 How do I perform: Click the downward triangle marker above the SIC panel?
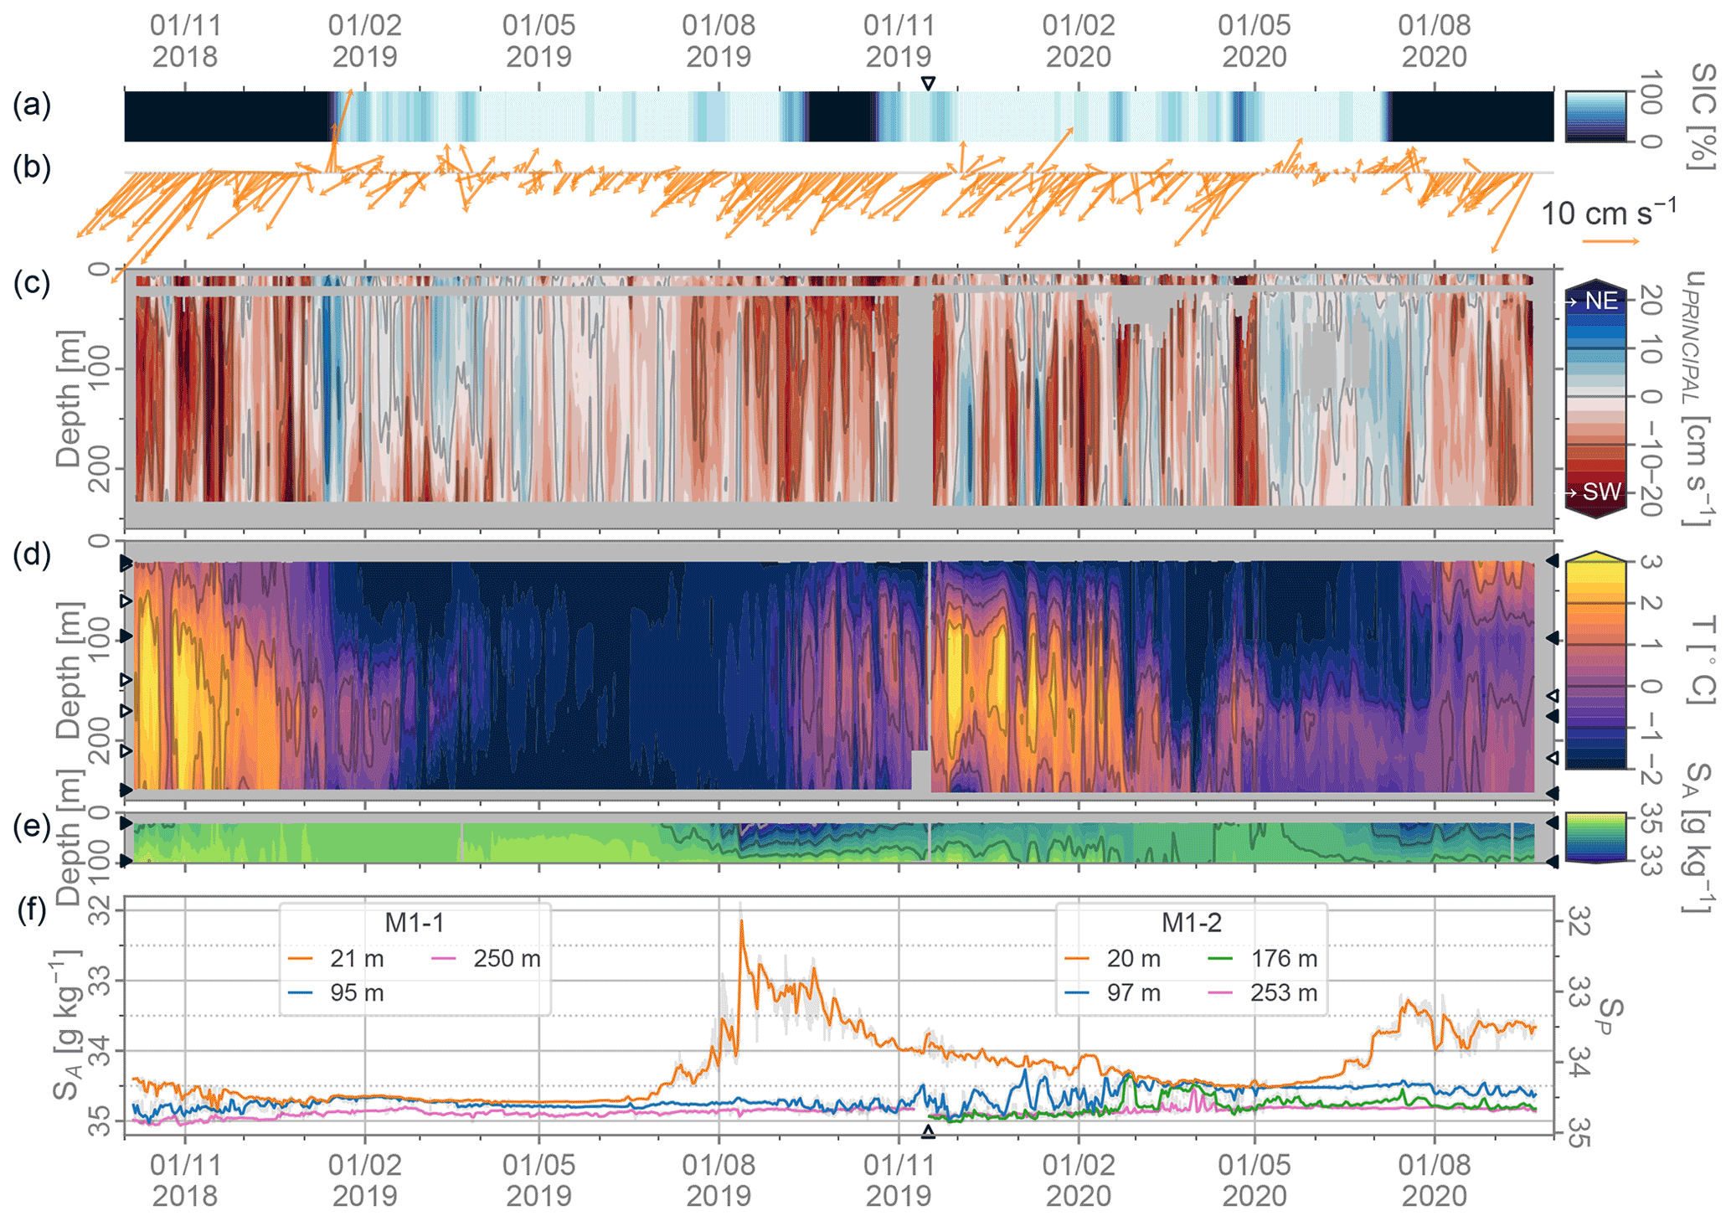tap(927, 83)
